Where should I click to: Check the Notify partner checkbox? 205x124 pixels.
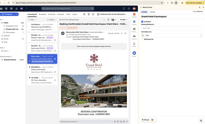[142, 39]
